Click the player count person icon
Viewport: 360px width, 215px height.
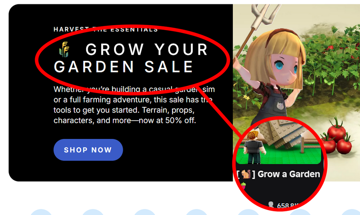271,205
